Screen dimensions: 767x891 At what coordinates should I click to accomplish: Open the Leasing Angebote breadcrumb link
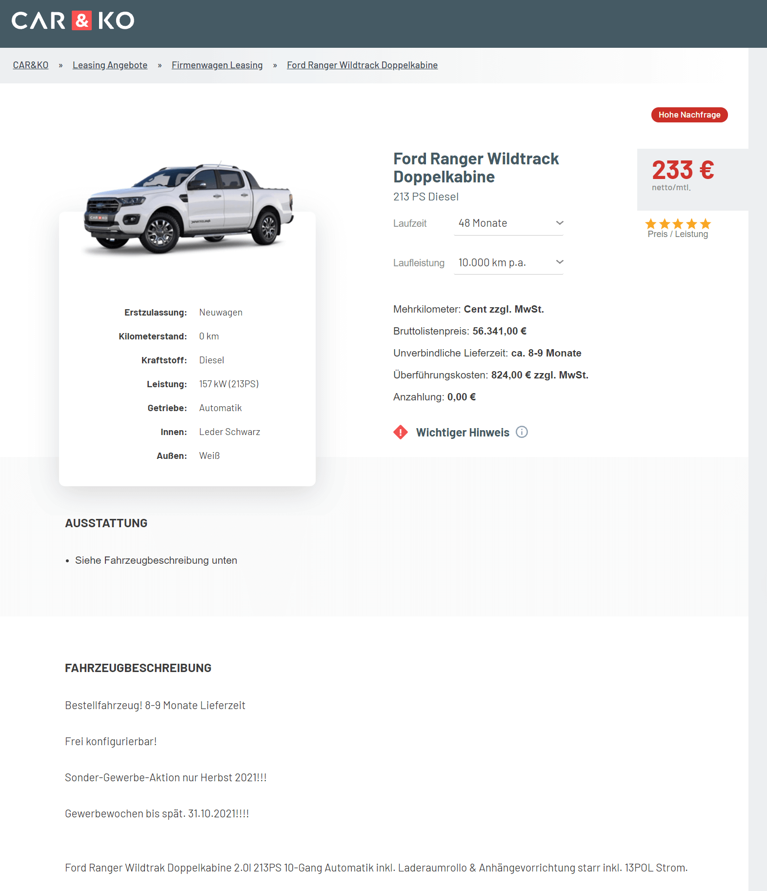[x=110, y=65]
